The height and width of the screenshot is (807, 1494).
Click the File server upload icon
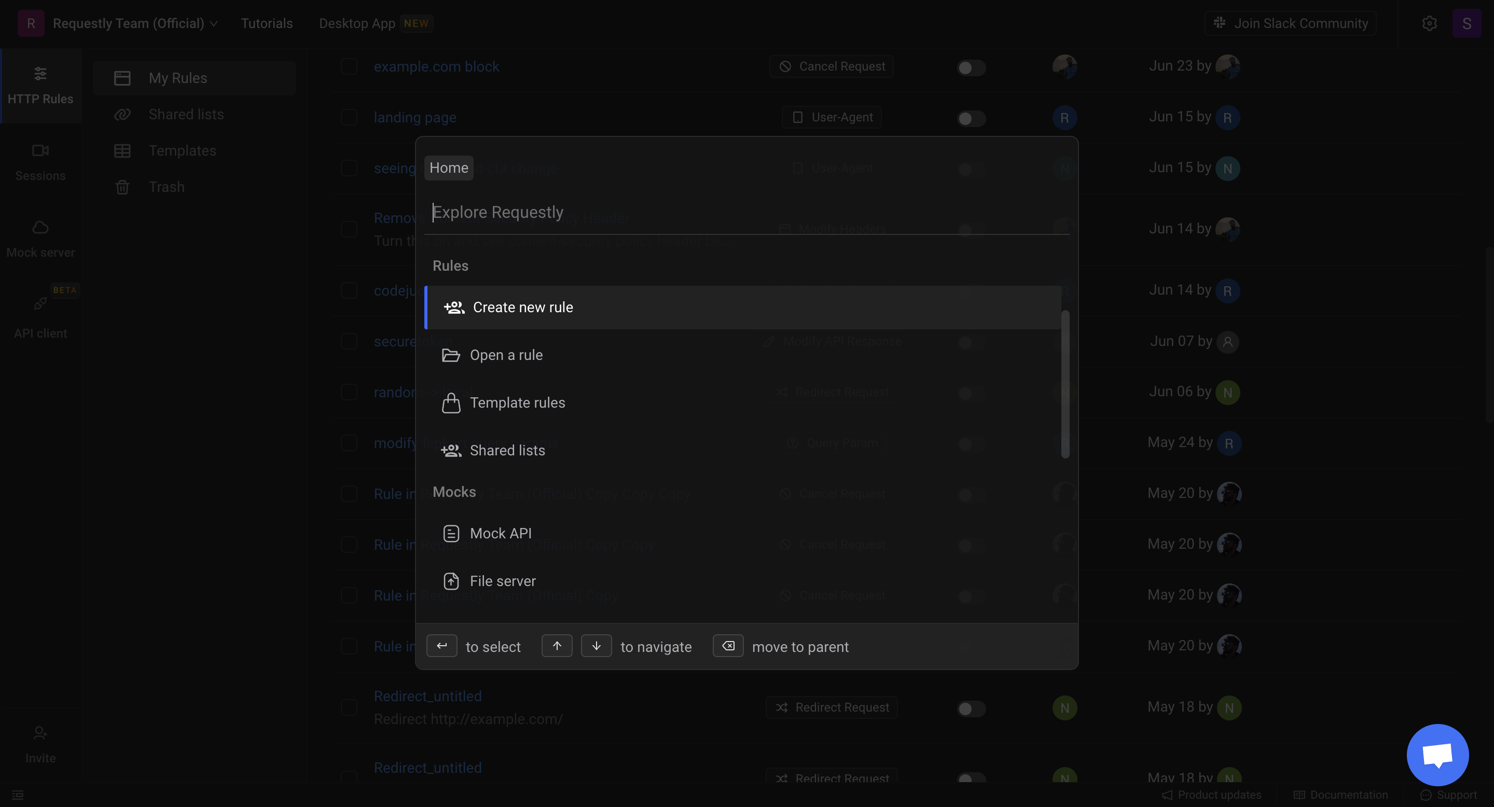point(451,581)
